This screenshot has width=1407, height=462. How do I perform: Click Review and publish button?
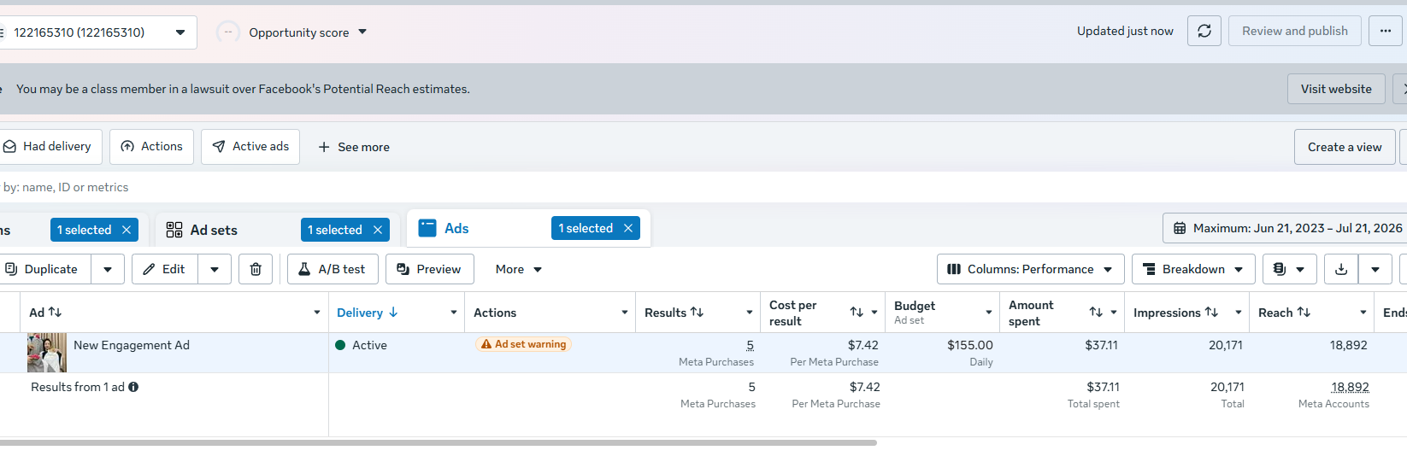click(x=1295, y=31)
